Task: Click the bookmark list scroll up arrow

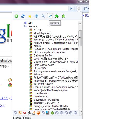Action: (x=80, y=23)
